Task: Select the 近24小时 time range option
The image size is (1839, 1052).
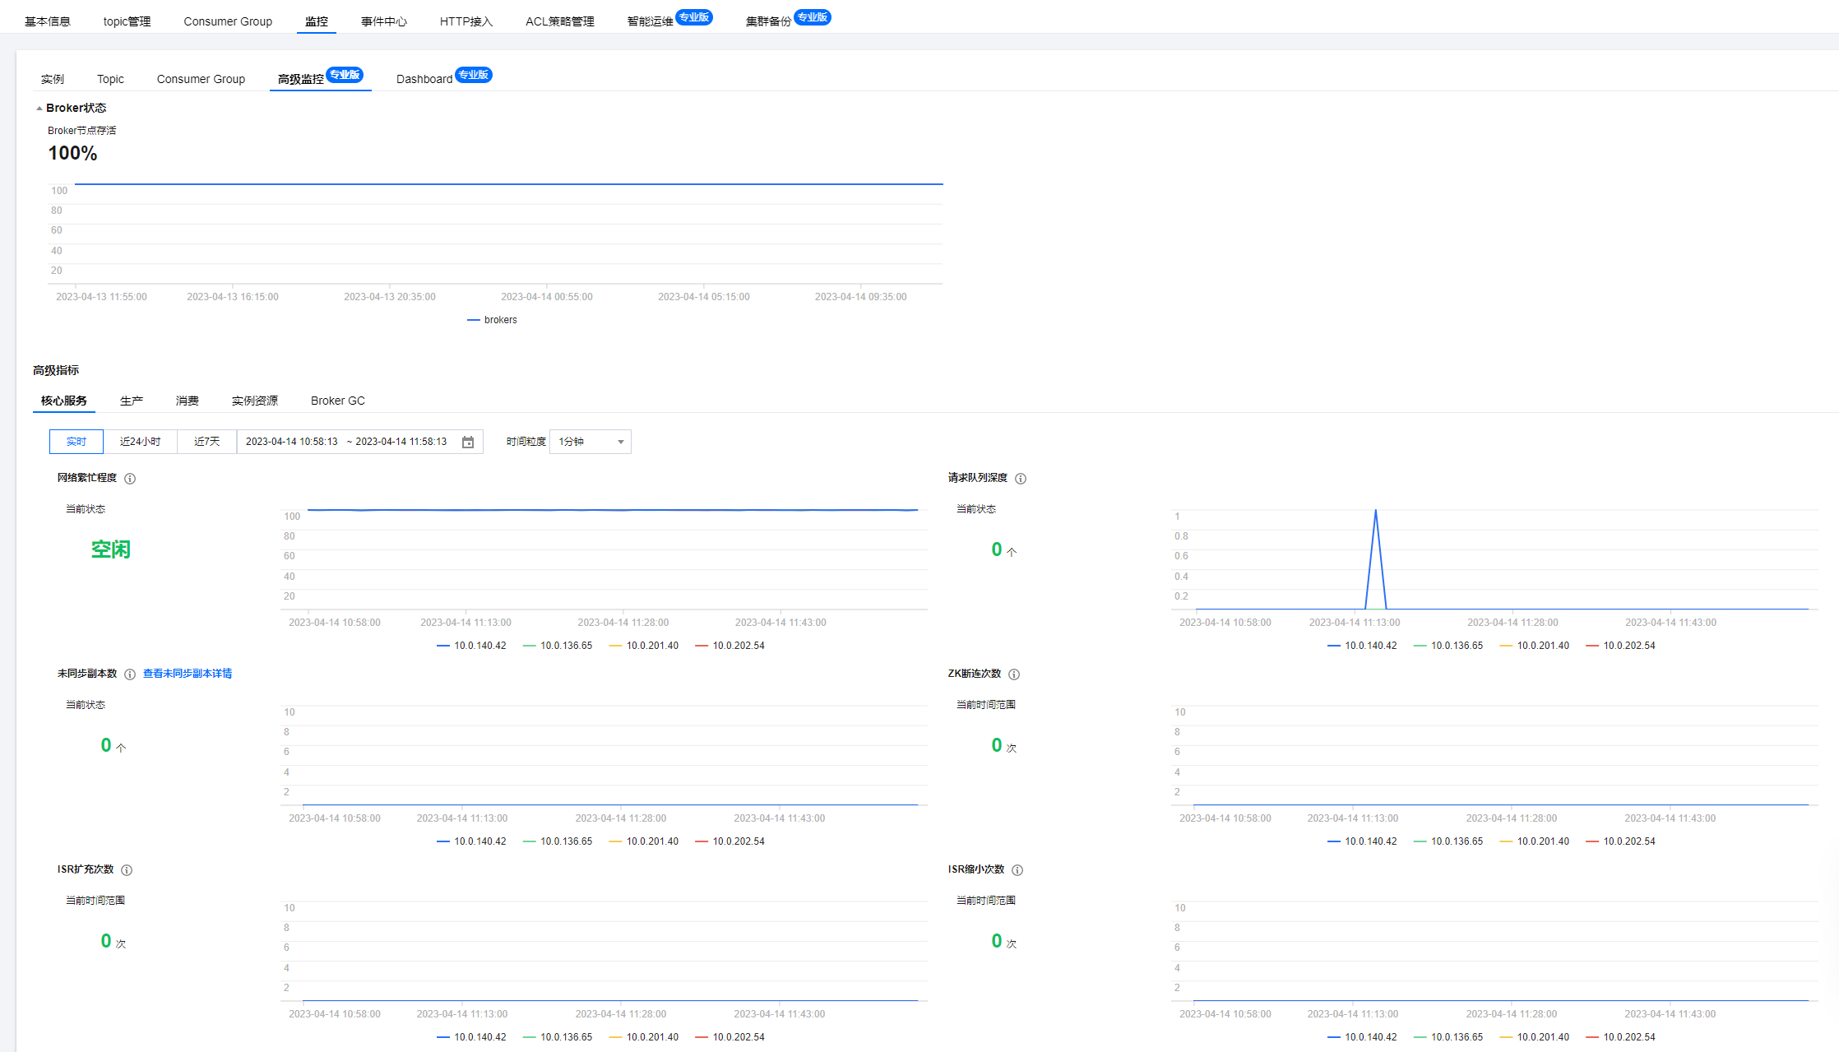Action: pyautogui.click(x=140, y=442)
